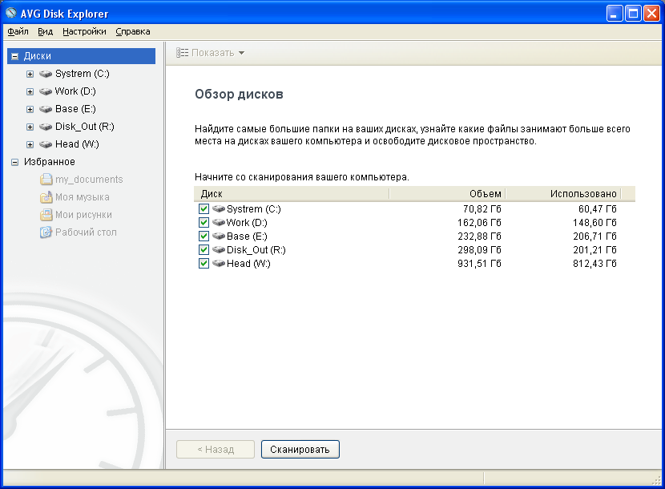Click the AVG Disk Explorer title bar icon
The height and width of the screenshot is (489, 665).
click(10, 13)
